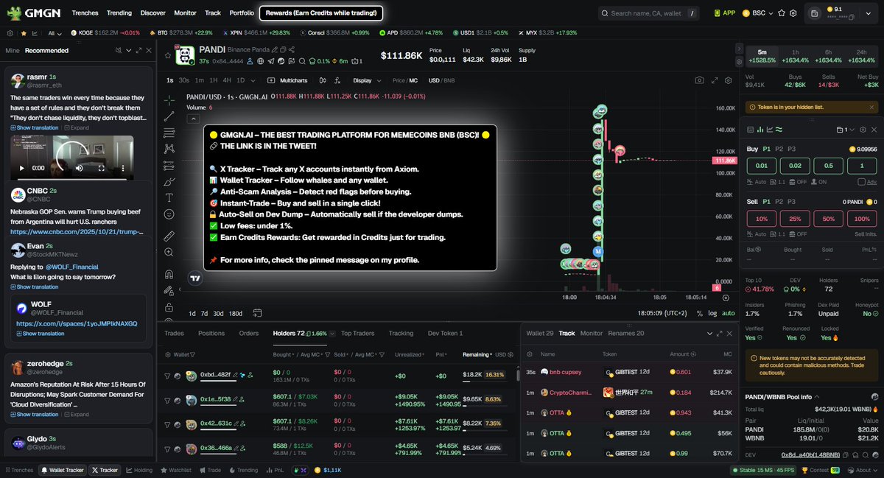Open header settings gear icon

pyautogui.click(x=793, y=13)
